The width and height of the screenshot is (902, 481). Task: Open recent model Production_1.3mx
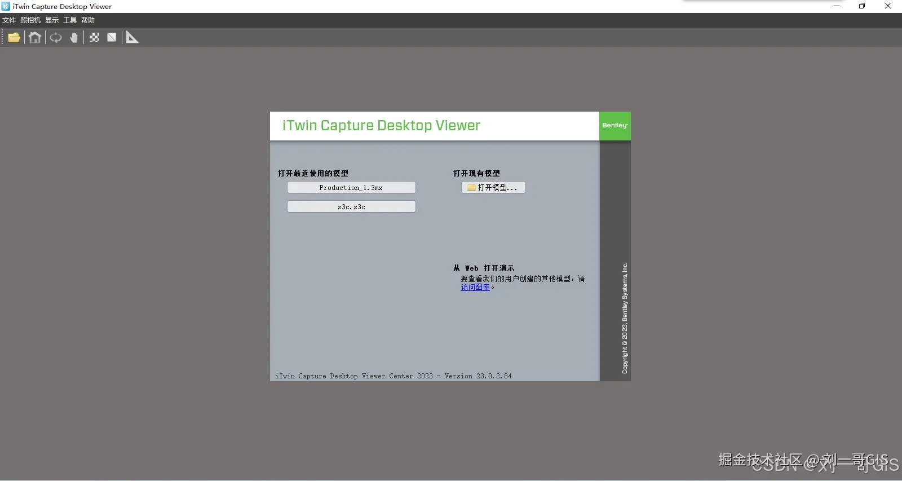[351, 188]
